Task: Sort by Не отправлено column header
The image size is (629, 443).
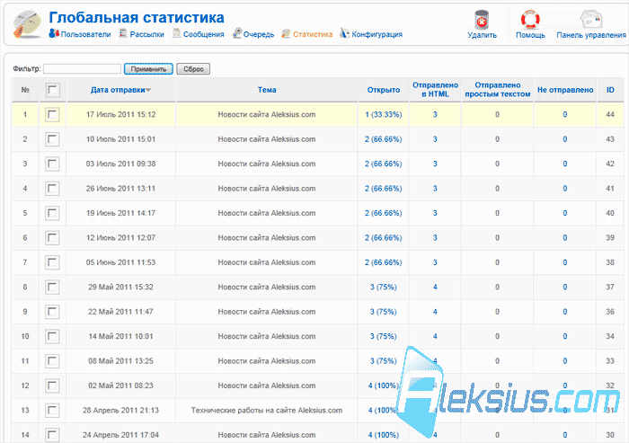Action: tap(565, 90)
